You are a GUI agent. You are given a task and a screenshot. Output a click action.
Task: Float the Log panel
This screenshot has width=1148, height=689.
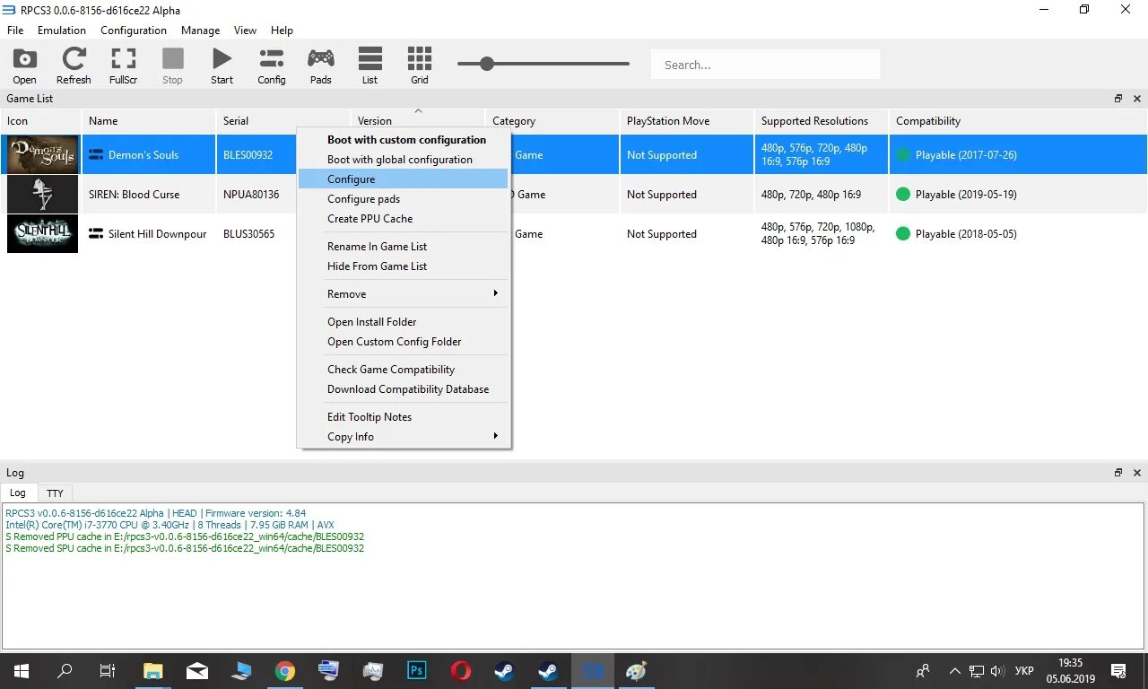pyautogui.click(x=1118, y=473)
